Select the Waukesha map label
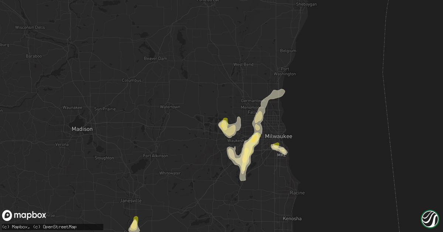This screenshot has width=443, height=232. click(x=236, y=141)
